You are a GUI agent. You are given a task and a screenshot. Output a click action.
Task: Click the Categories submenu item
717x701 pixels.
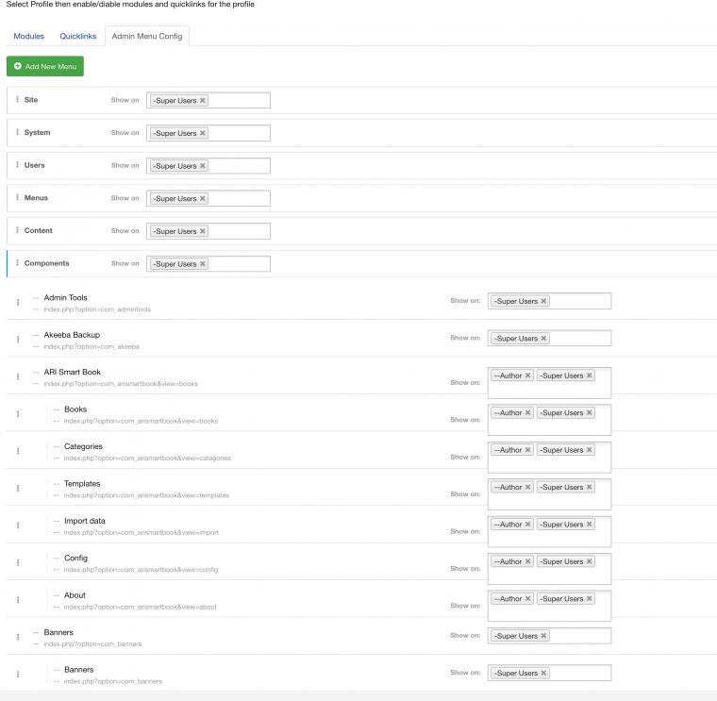83,446
